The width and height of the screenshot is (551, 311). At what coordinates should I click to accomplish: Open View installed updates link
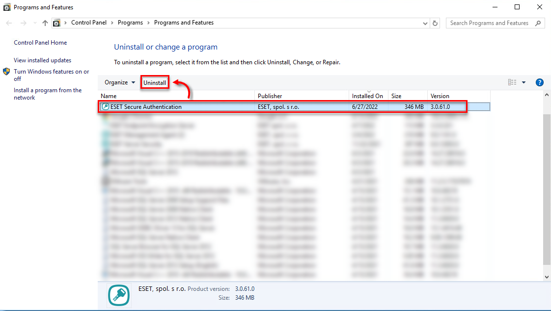click(42, 60)
